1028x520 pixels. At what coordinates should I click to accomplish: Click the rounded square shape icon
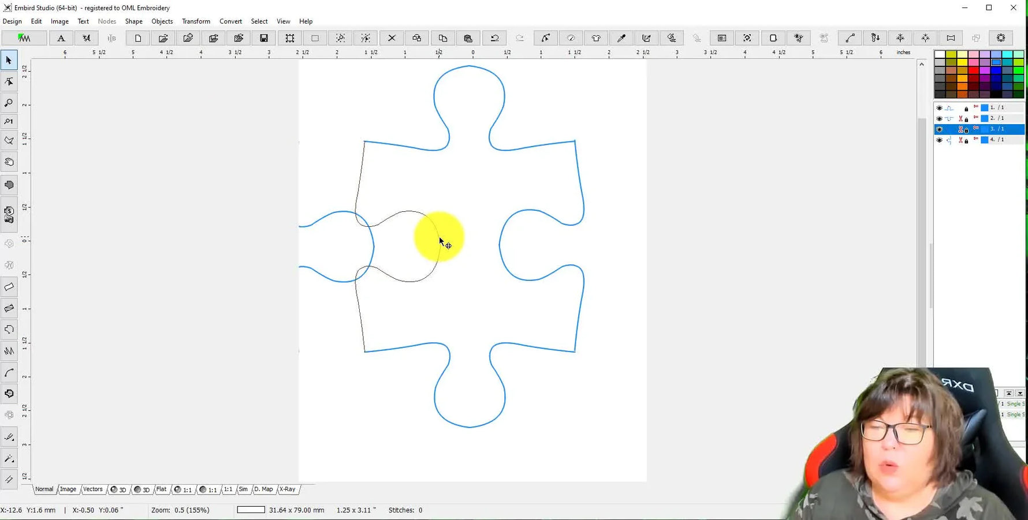pos(773,38)
